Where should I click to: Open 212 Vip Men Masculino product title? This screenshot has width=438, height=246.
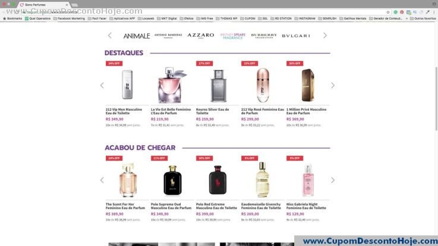point(124,111)
